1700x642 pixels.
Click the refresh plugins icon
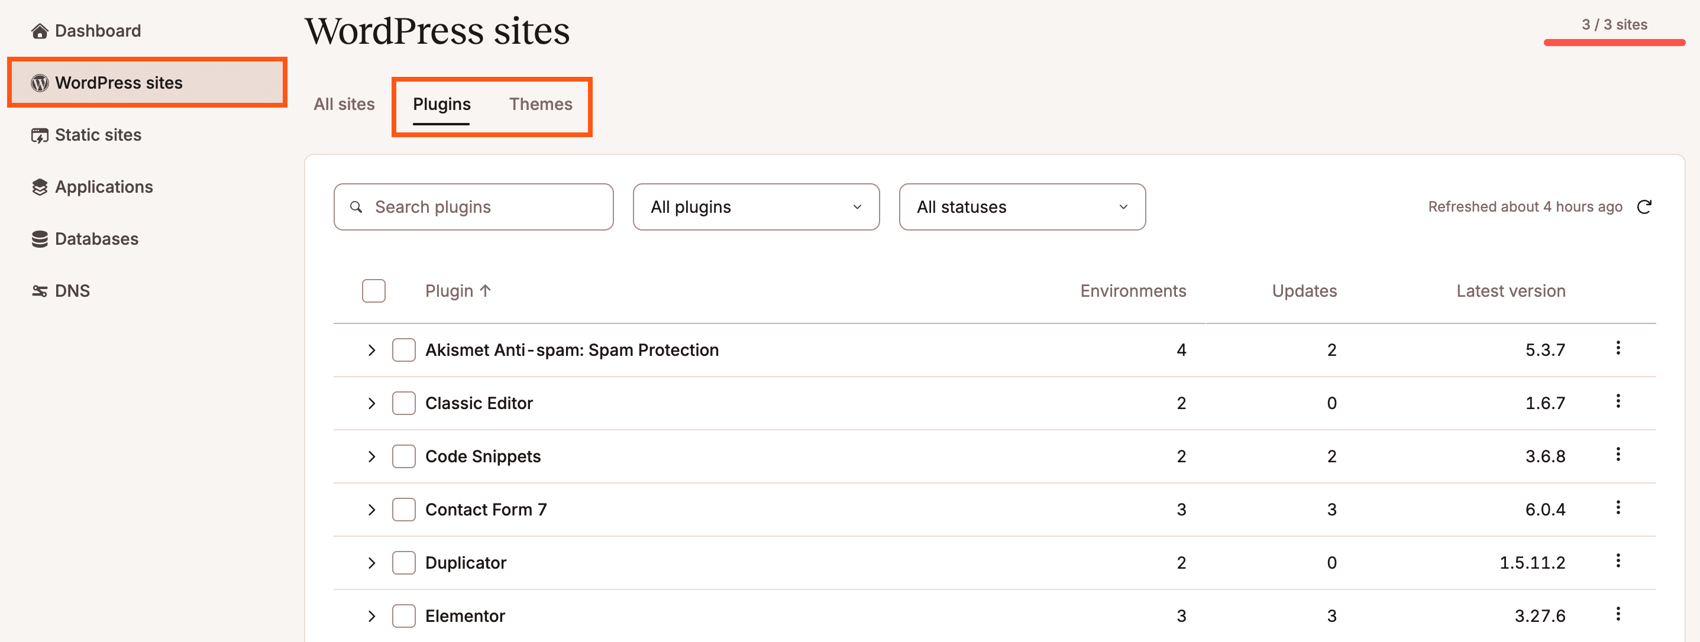[x=1644, y=207]
